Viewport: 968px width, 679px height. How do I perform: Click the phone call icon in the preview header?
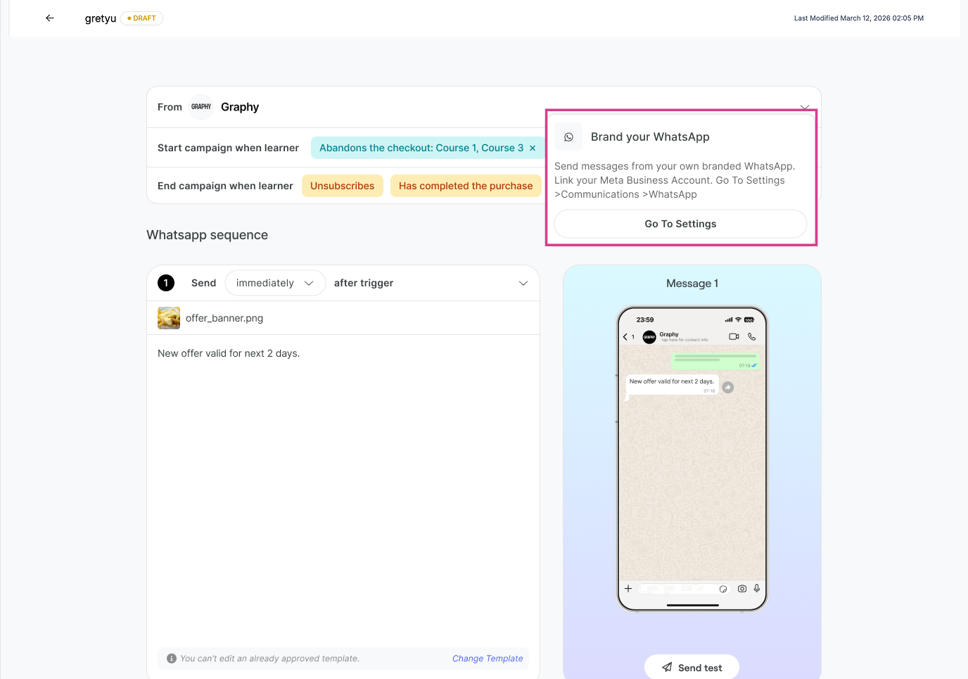pos(752,336)
